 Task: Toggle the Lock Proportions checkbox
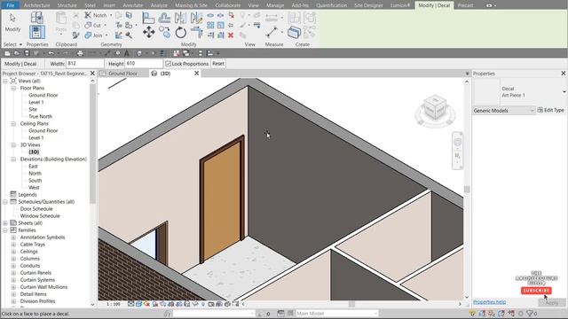pyautogui.click(x=168, y=64)
